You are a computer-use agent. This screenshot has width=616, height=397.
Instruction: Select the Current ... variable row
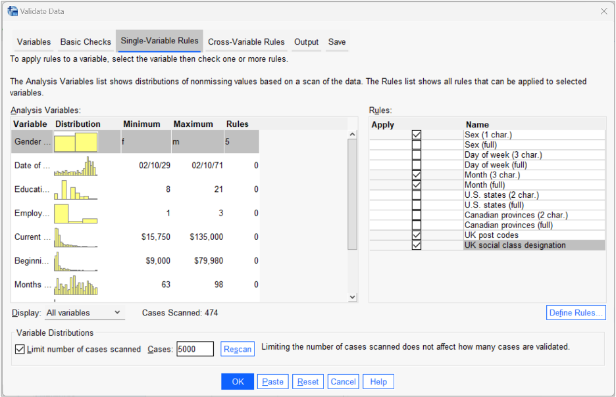(x=135, y=237)
